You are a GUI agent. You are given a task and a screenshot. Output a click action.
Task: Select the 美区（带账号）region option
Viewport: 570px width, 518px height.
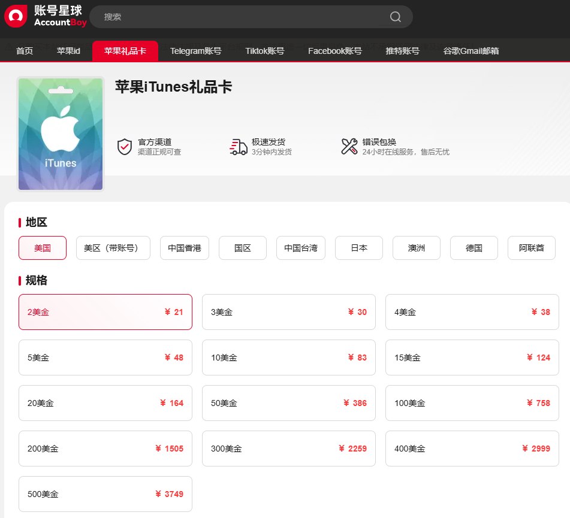[x=113, y=247]
